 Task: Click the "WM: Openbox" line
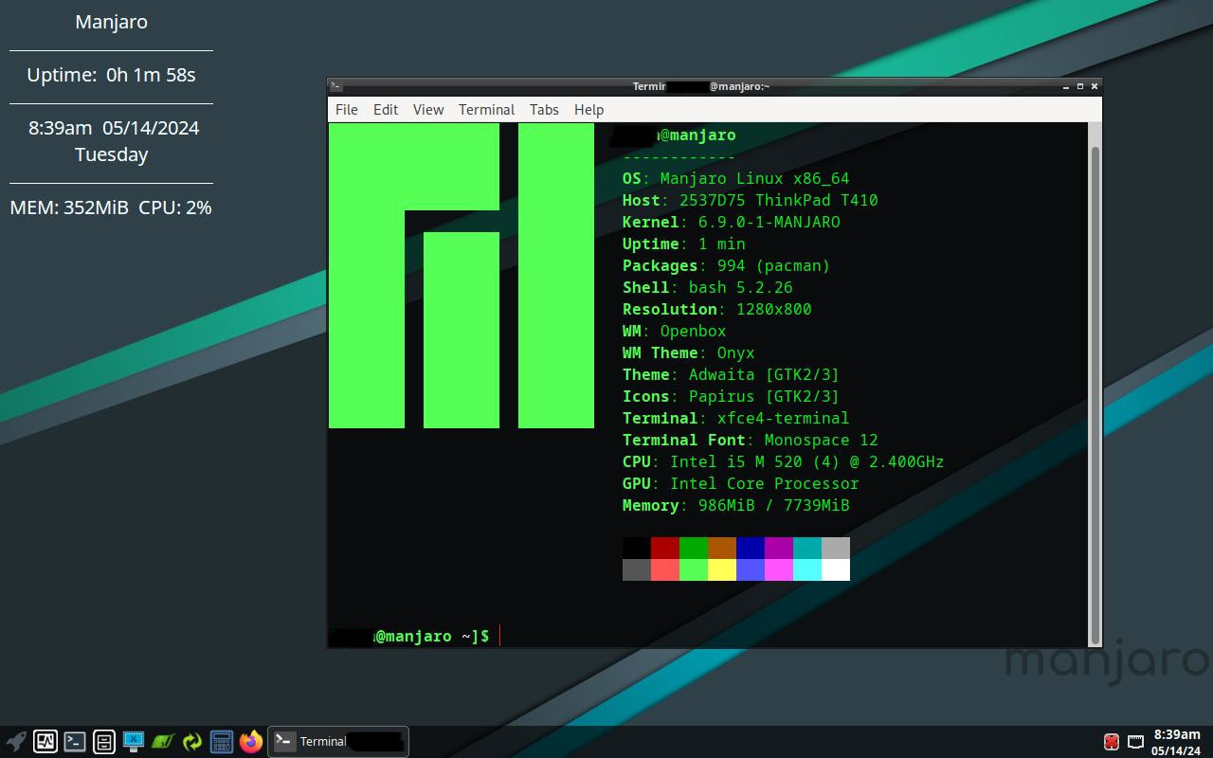pos(674,331)
